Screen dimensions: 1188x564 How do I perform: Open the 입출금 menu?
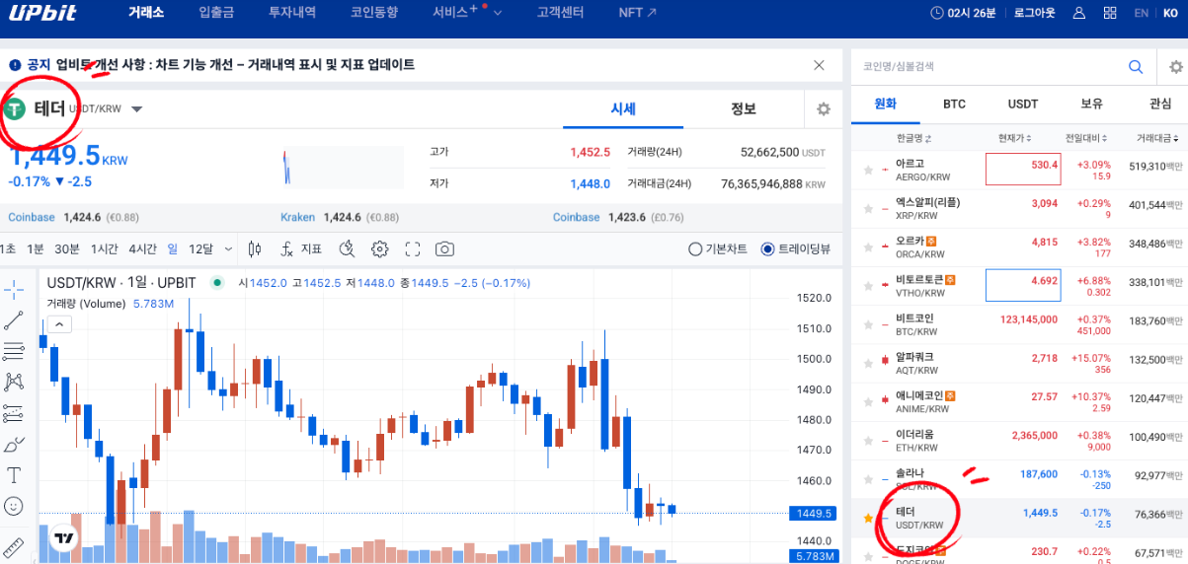click(x=216, y=13)
